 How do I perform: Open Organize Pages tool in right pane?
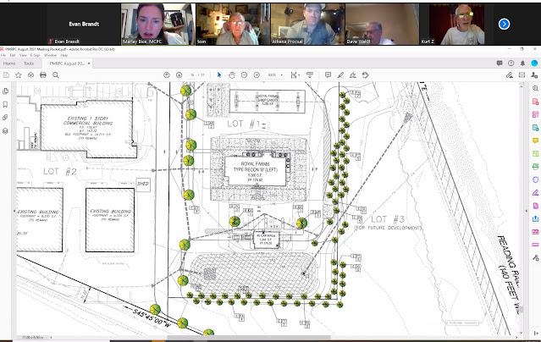[535, 153]
